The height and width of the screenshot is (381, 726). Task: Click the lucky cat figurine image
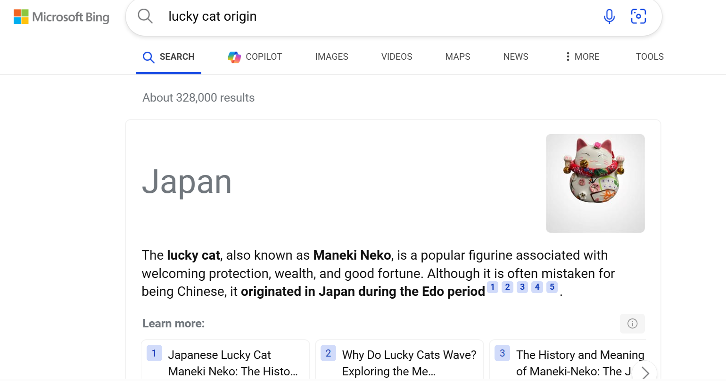[595, 183]
